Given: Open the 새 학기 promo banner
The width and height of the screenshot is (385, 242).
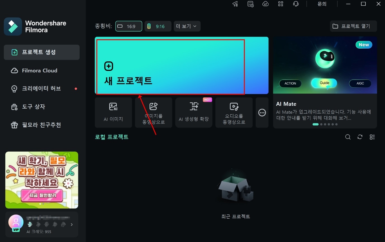Looking at the screenshot, I should coord(42,180).
